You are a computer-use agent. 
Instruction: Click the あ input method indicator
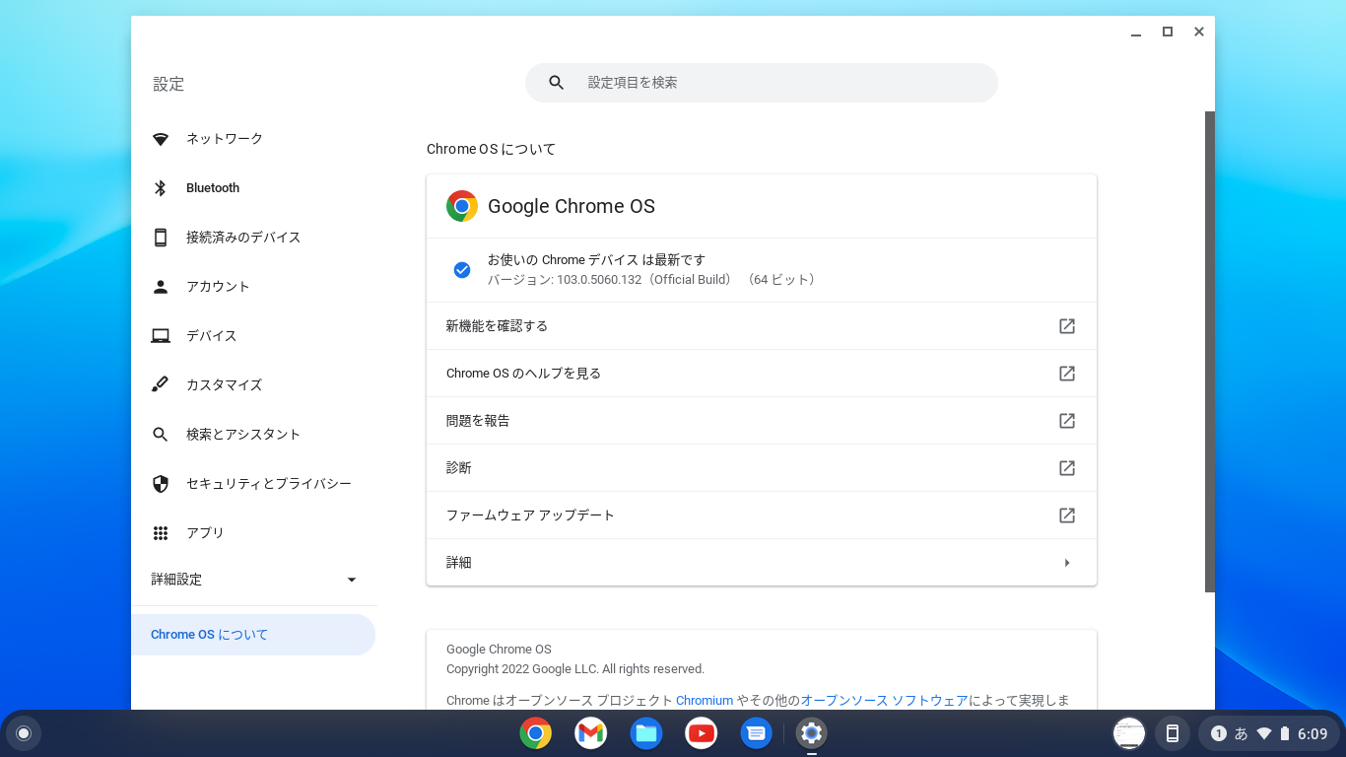(x=1242, y=733)
